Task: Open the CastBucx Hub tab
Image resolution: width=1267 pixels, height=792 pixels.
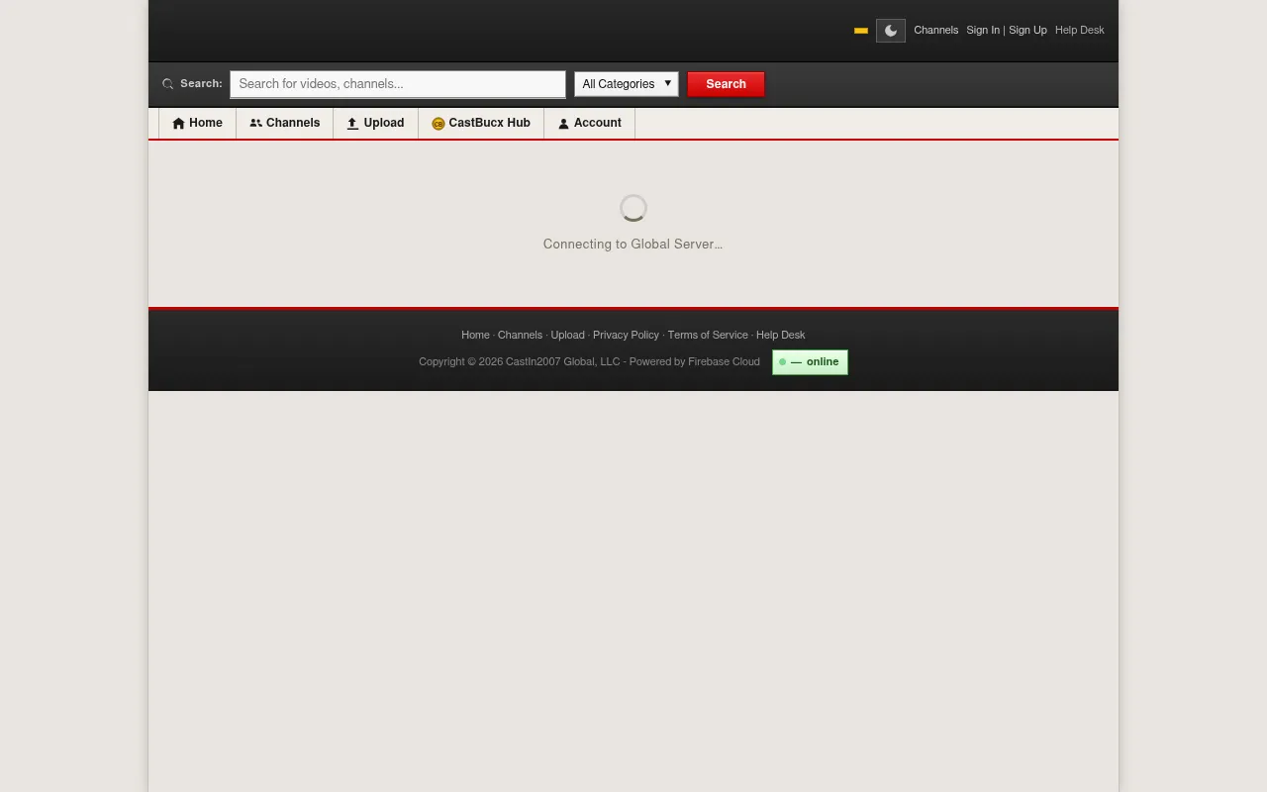Action: [481, 123]
